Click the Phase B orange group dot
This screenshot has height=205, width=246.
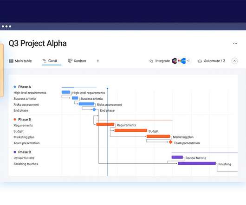15,119
